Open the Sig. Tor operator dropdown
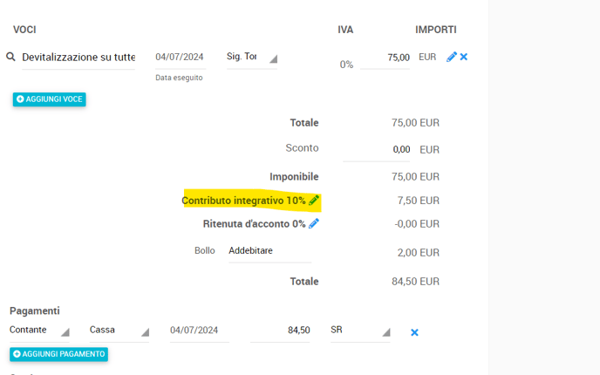Image resolution: width=600 pixels, height=375 pixels. point(251,58)
